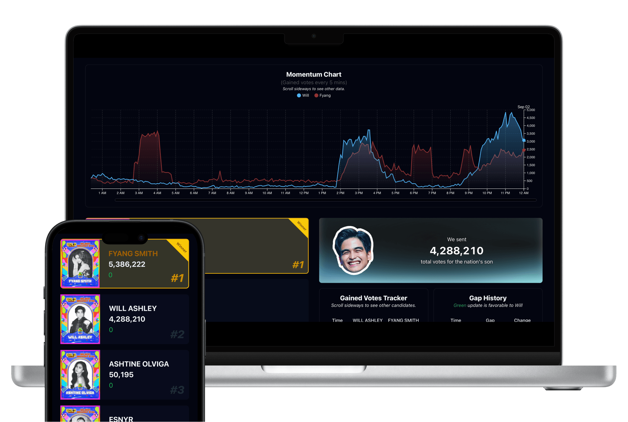Screen dimensions: 628x422
Task: Click the smiling face sticker image
Action: pos(353,250)
